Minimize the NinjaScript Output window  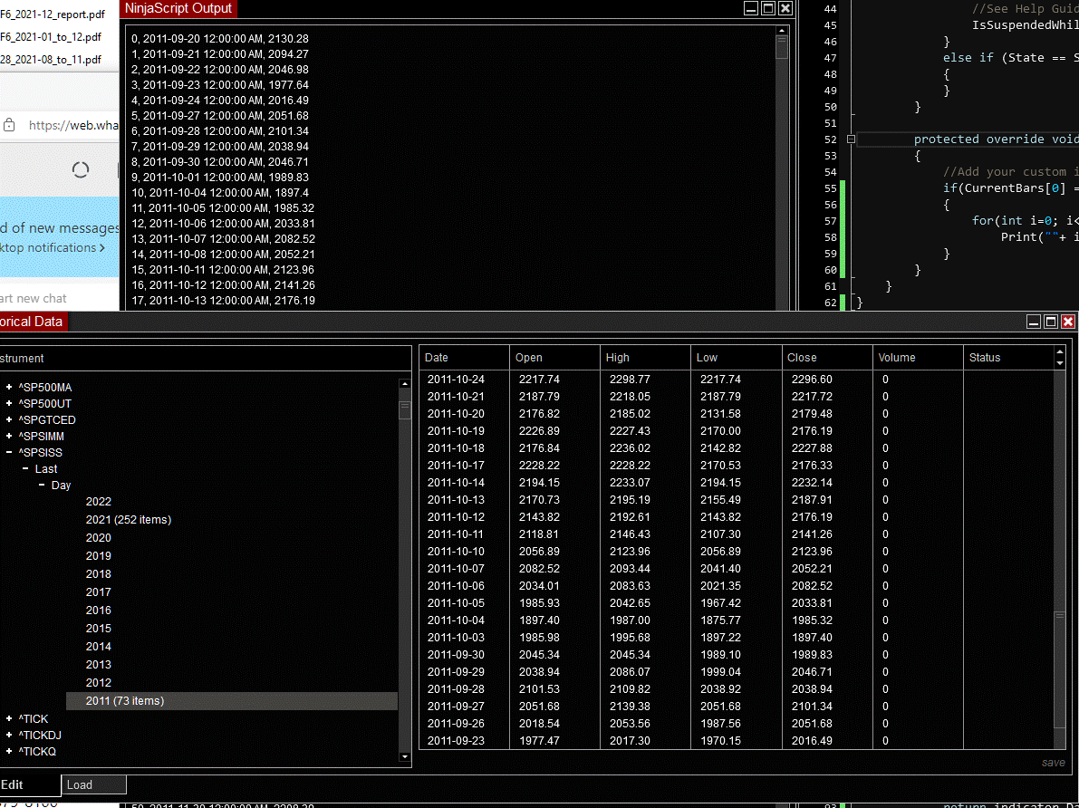pyautogui.click(x=751, y=8)
